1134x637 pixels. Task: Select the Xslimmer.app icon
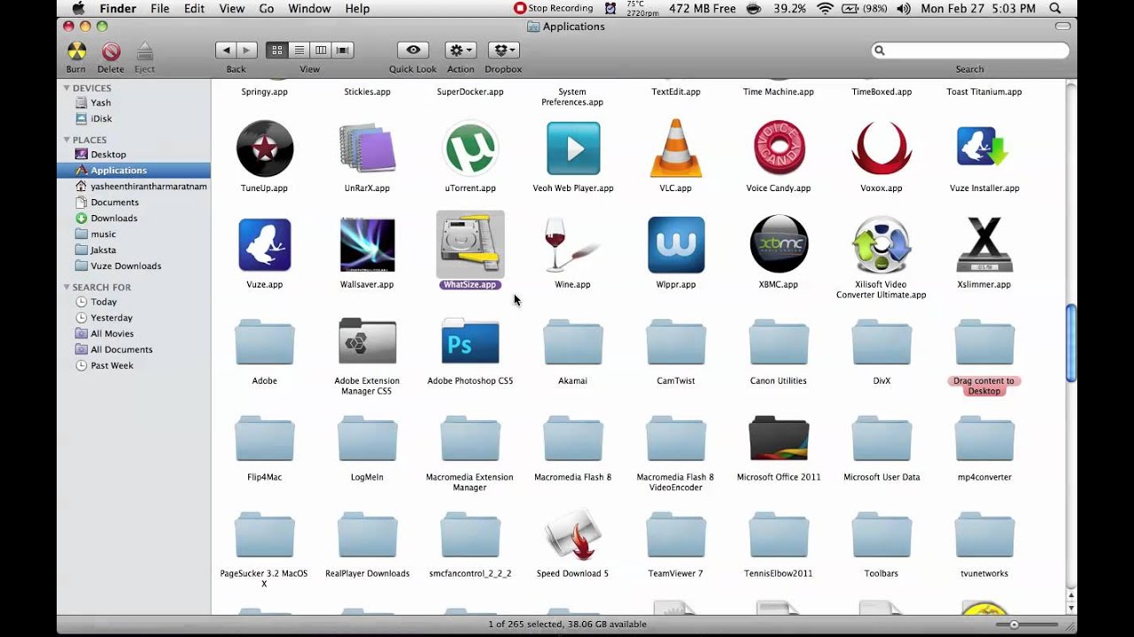click(983, 245)
